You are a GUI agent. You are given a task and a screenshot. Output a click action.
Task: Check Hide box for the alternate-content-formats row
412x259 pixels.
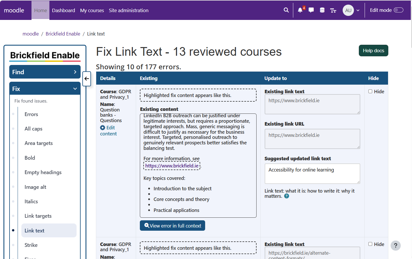pos(370,244)
